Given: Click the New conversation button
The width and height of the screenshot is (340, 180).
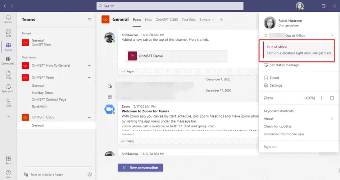Looking at the screenshot, I should click(140, 168).
